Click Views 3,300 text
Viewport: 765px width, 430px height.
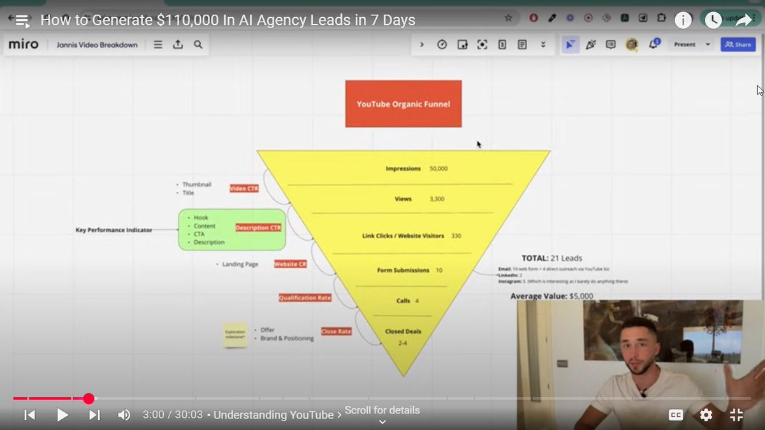[x=419, y=199]
